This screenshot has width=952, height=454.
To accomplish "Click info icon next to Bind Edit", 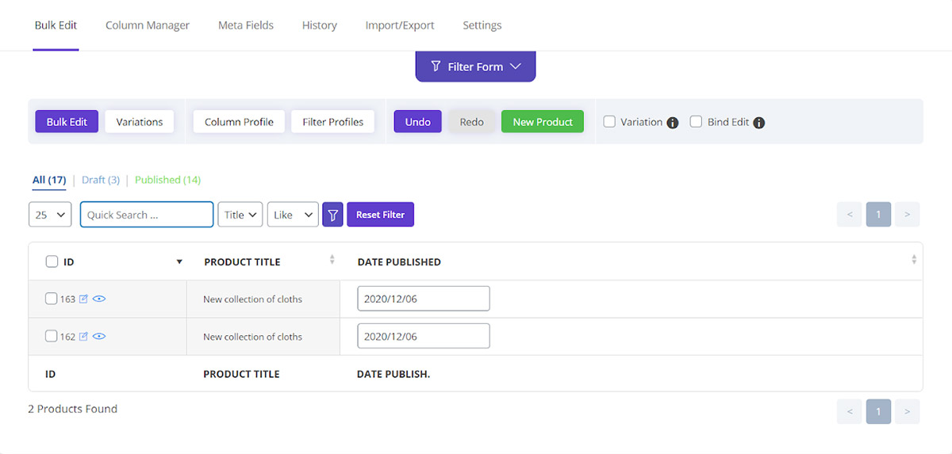I will [x=758, y=123].
